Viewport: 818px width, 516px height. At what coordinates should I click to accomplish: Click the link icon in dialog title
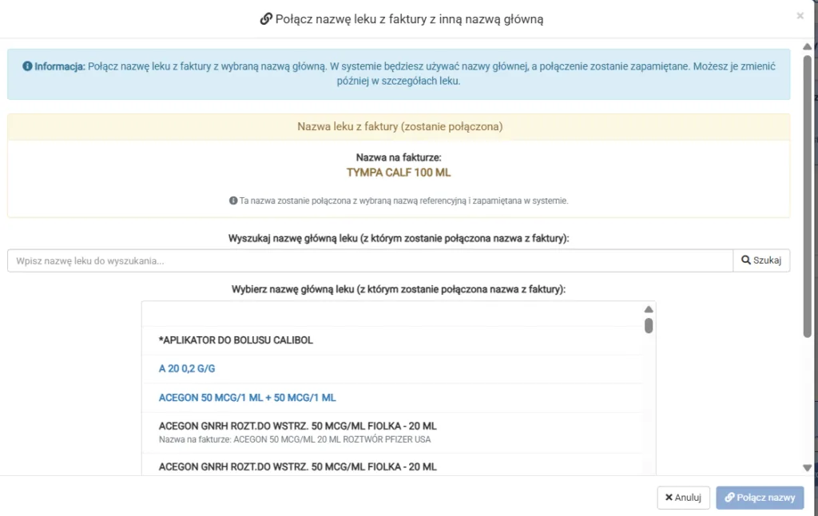[266, 19]
